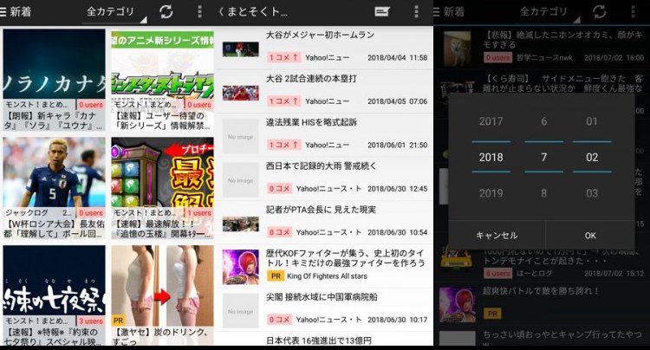This screenshot has height=350, width=650.
Task: Open 日本代表 16強進出で13億円 article
Action: coord(325,340)
